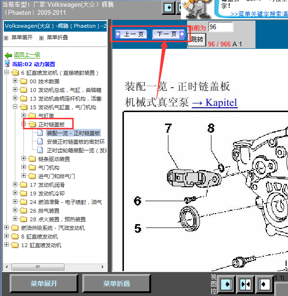Image resolution: width=288 pixels, height=296 pixels.
Task: Click document icon beside 安装正时链盖板的密封环
Action: click(x=40, y=141)
